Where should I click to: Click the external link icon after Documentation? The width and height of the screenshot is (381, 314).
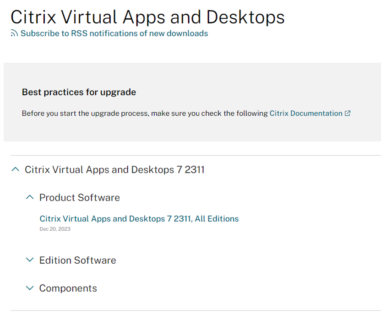click(348, 113)
